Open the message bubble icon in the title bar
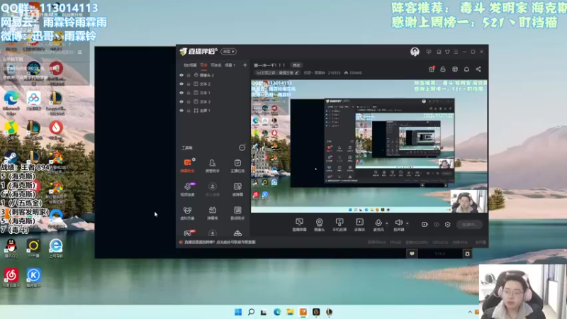Viewport: 567px width, 319px height. coord(429,52)
